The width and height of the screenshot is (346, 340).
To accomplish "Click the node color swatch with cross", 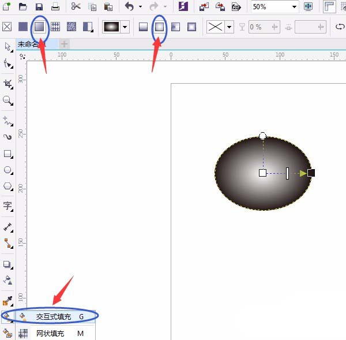I will tap(215, 27).
